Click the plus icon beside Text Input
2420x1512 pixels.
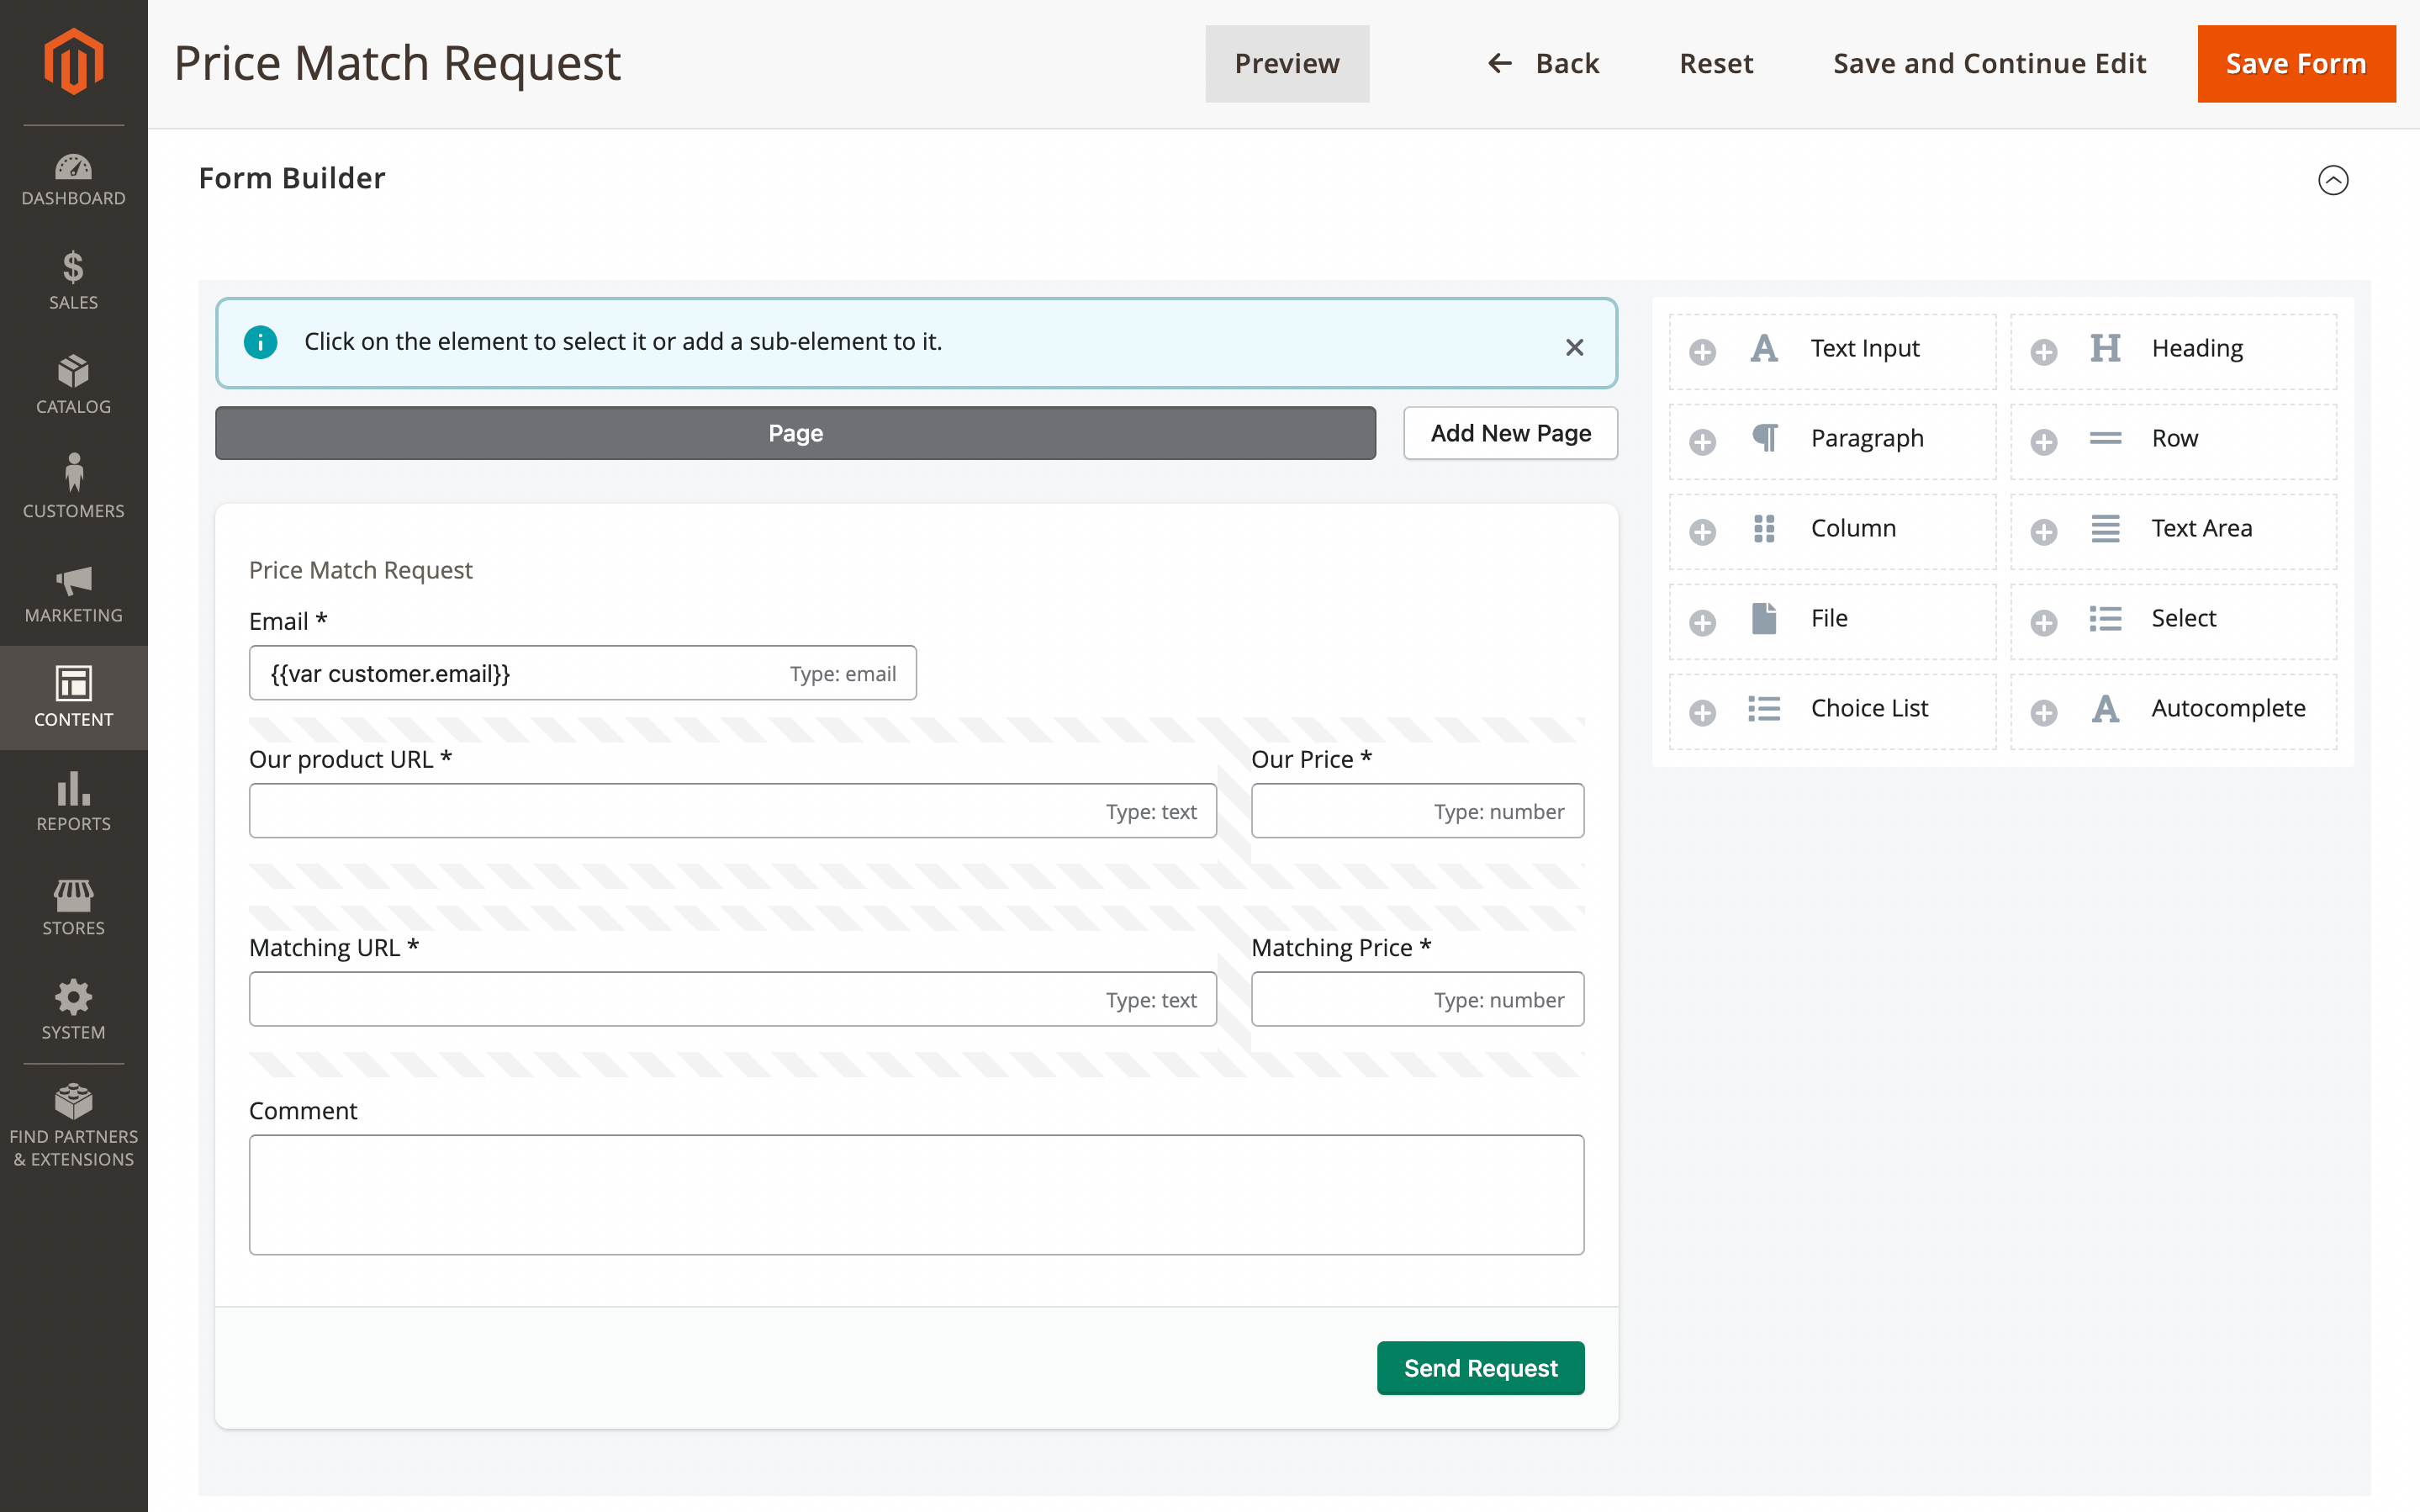[1702, 352]
